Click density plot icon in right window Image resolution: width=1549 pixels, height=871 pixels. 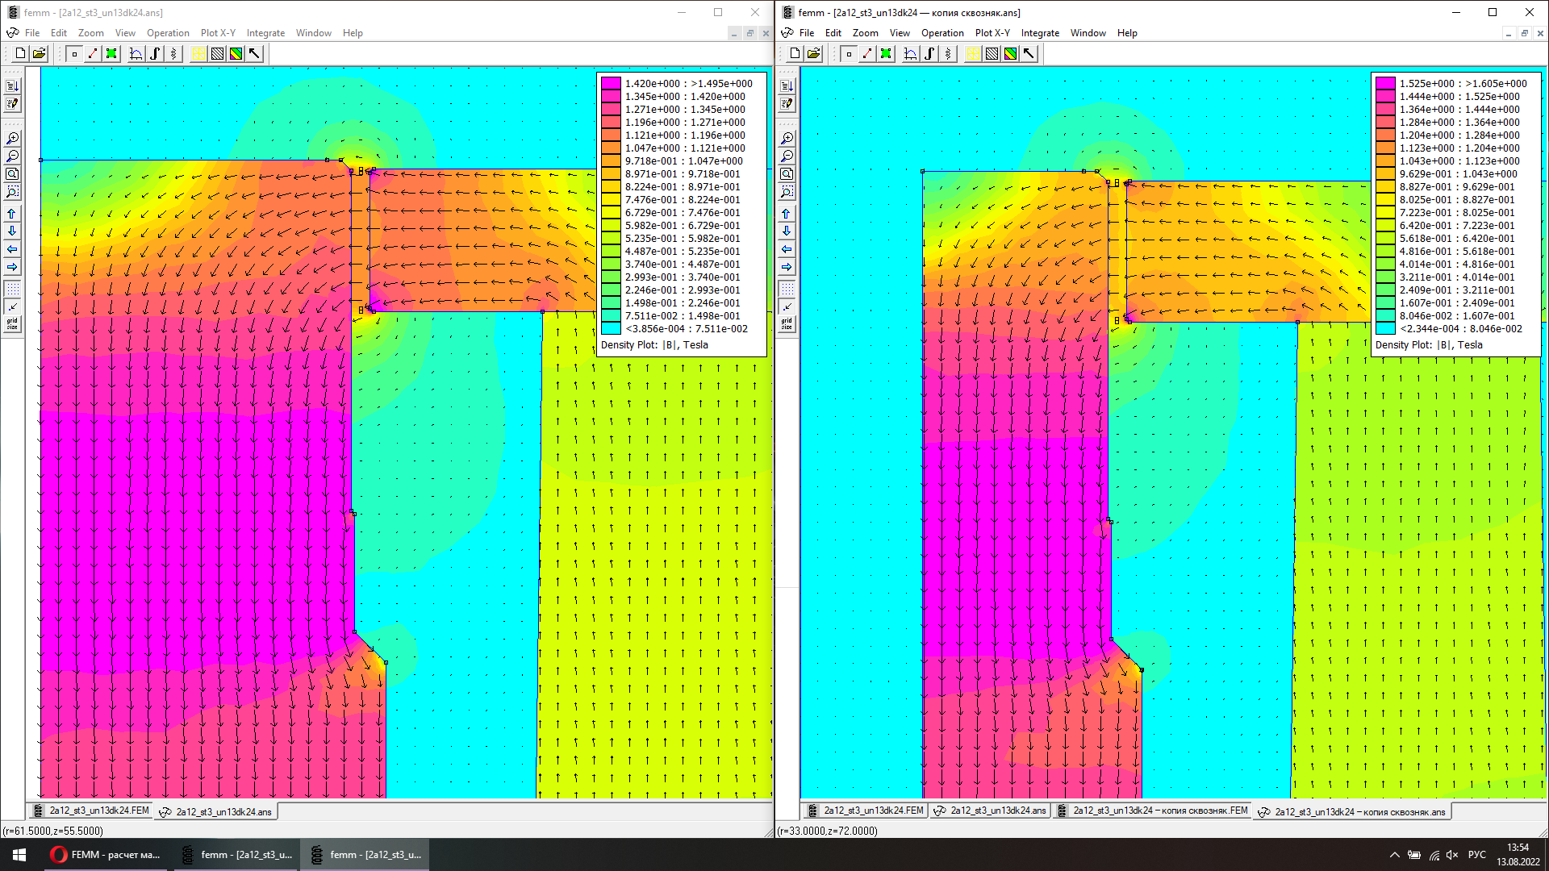click(1010, 54)
